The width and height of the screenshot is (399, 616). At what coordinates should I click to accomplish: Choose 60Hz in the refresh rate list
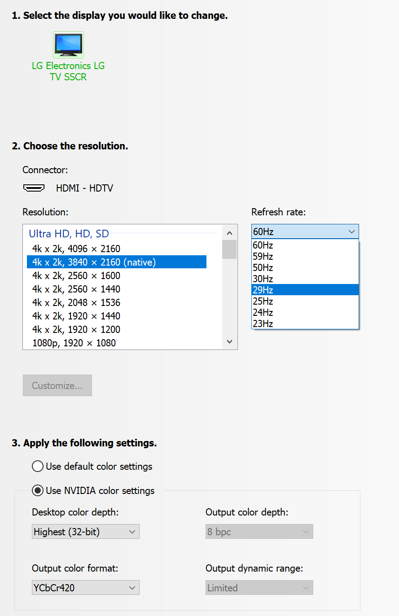305,245
